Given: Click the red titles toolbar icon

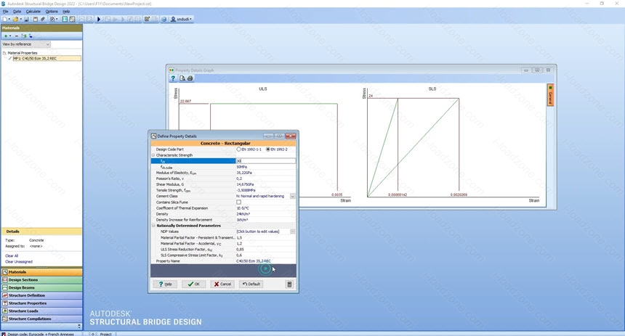Looking at the screenshot, I should click(x=35, y=19).
